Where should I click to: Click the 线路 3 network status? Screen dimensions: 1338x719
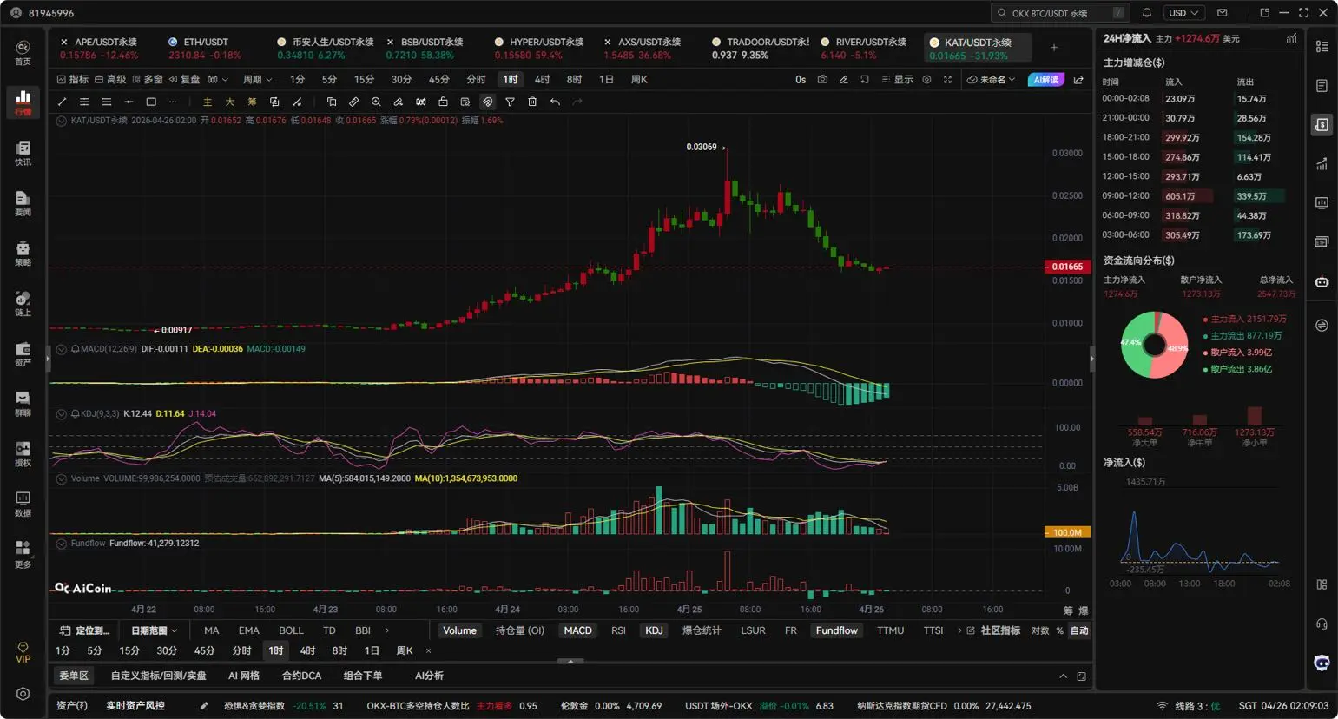point(1189,706)
